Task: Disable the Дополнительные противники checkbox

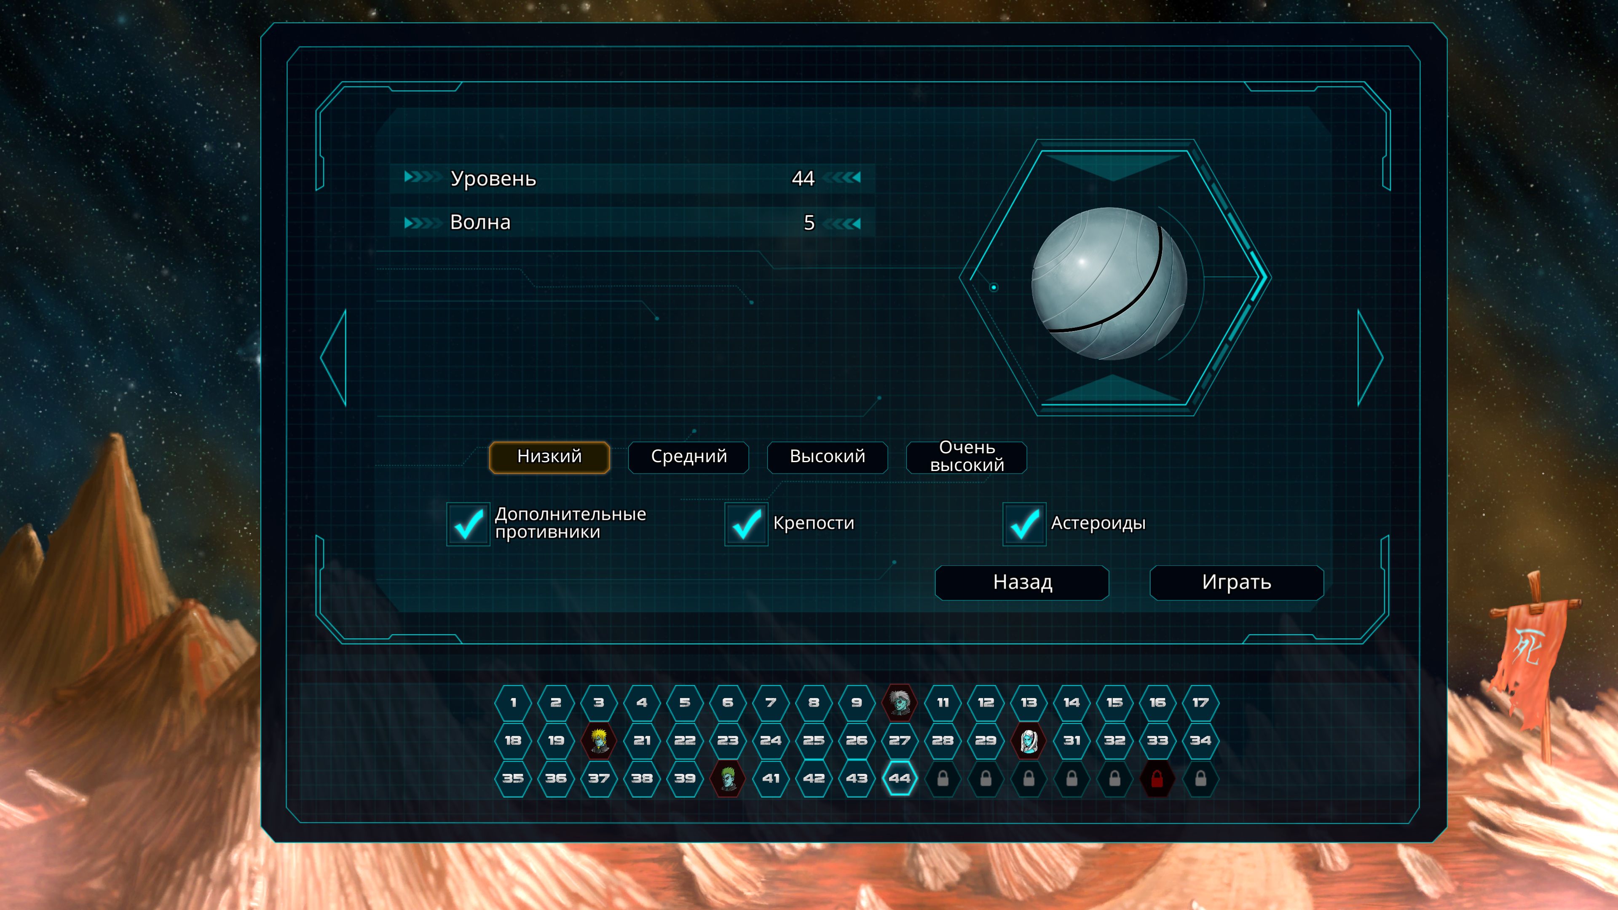Action: 468,524
